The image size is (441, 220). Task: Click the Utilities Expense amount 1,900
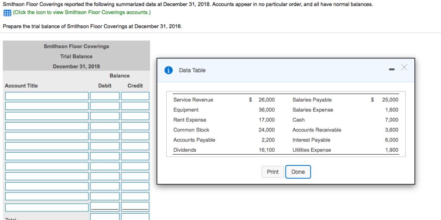tap(392, 150)
